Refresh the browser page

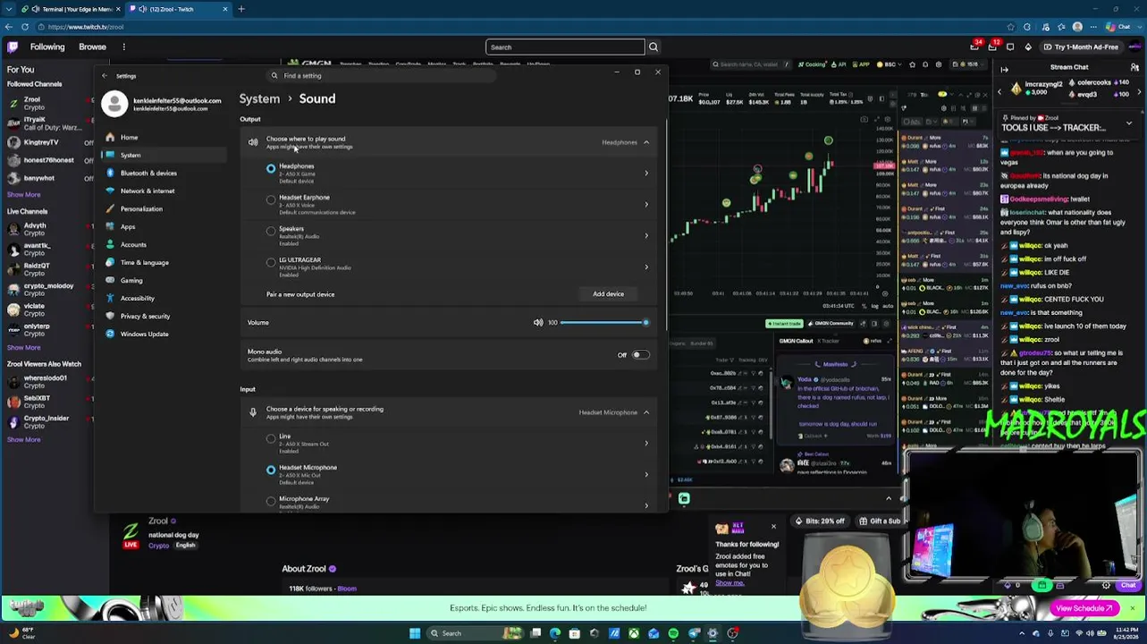25,27
